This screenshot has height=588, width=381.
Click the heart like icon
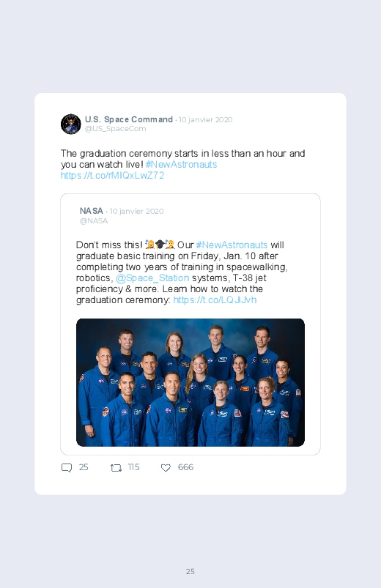click(166, 468)
